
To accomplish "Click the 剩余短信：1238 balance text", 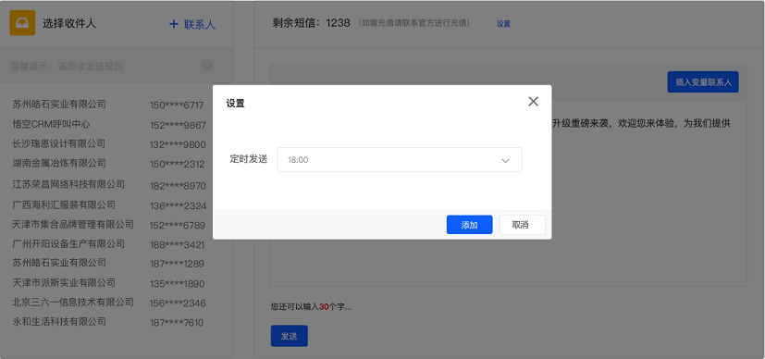I will [x=311, y=23].
